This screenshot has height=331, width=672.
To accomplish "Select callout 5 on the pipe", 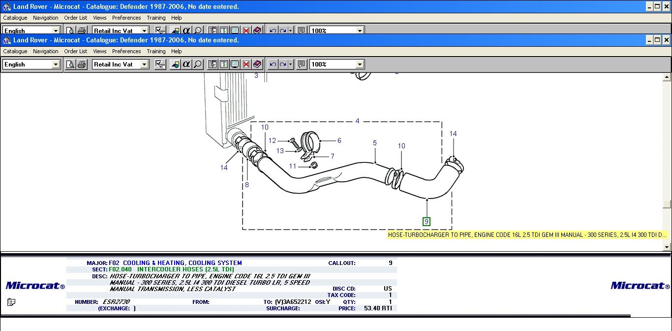I will tap(375, 143).
